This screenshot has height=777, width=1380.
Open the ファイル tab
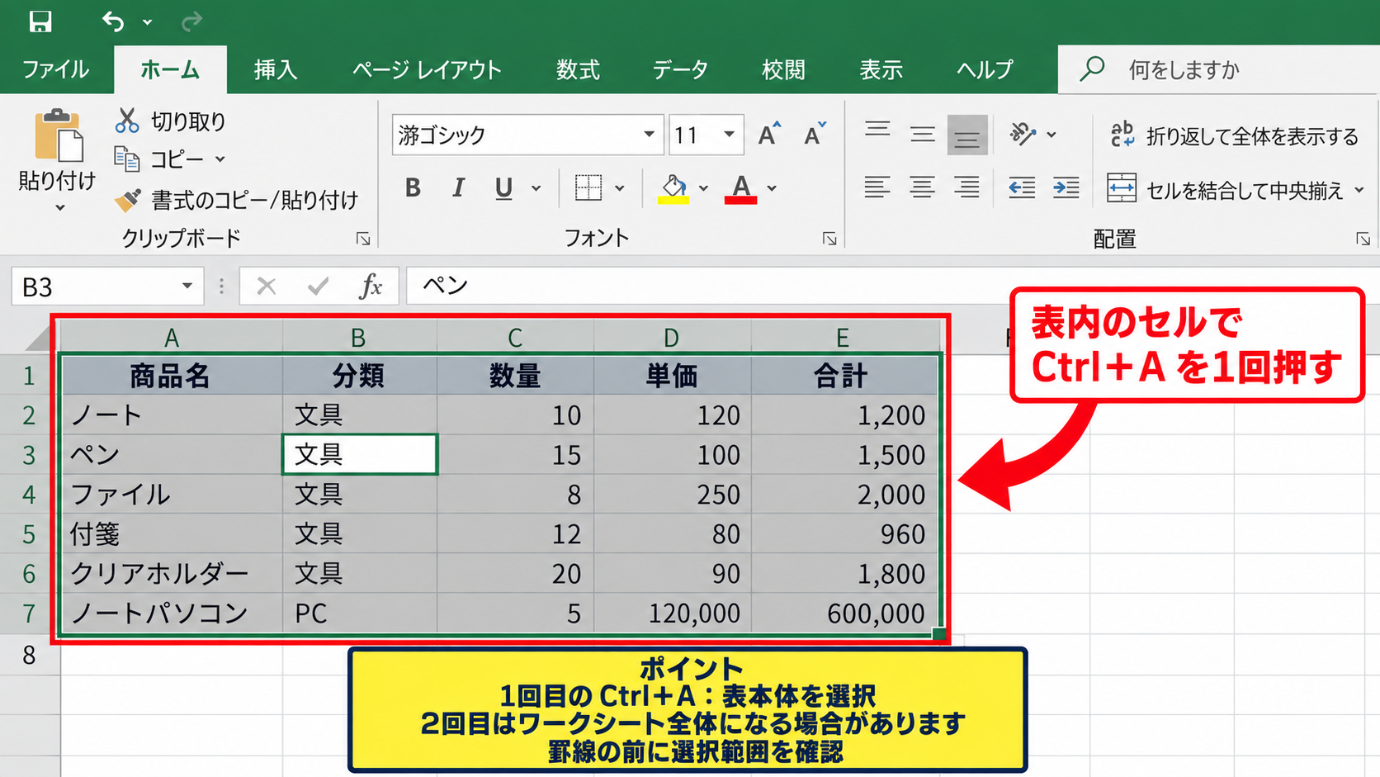tap(55, 69)
